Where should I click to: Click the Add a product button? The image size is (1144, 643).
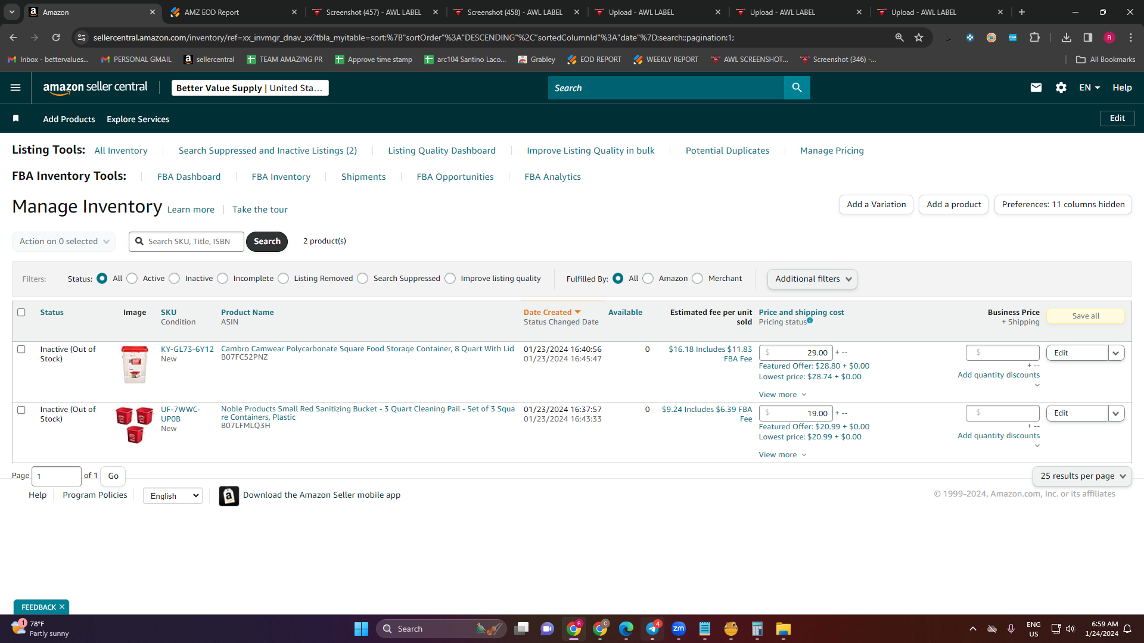pos(953,205)
